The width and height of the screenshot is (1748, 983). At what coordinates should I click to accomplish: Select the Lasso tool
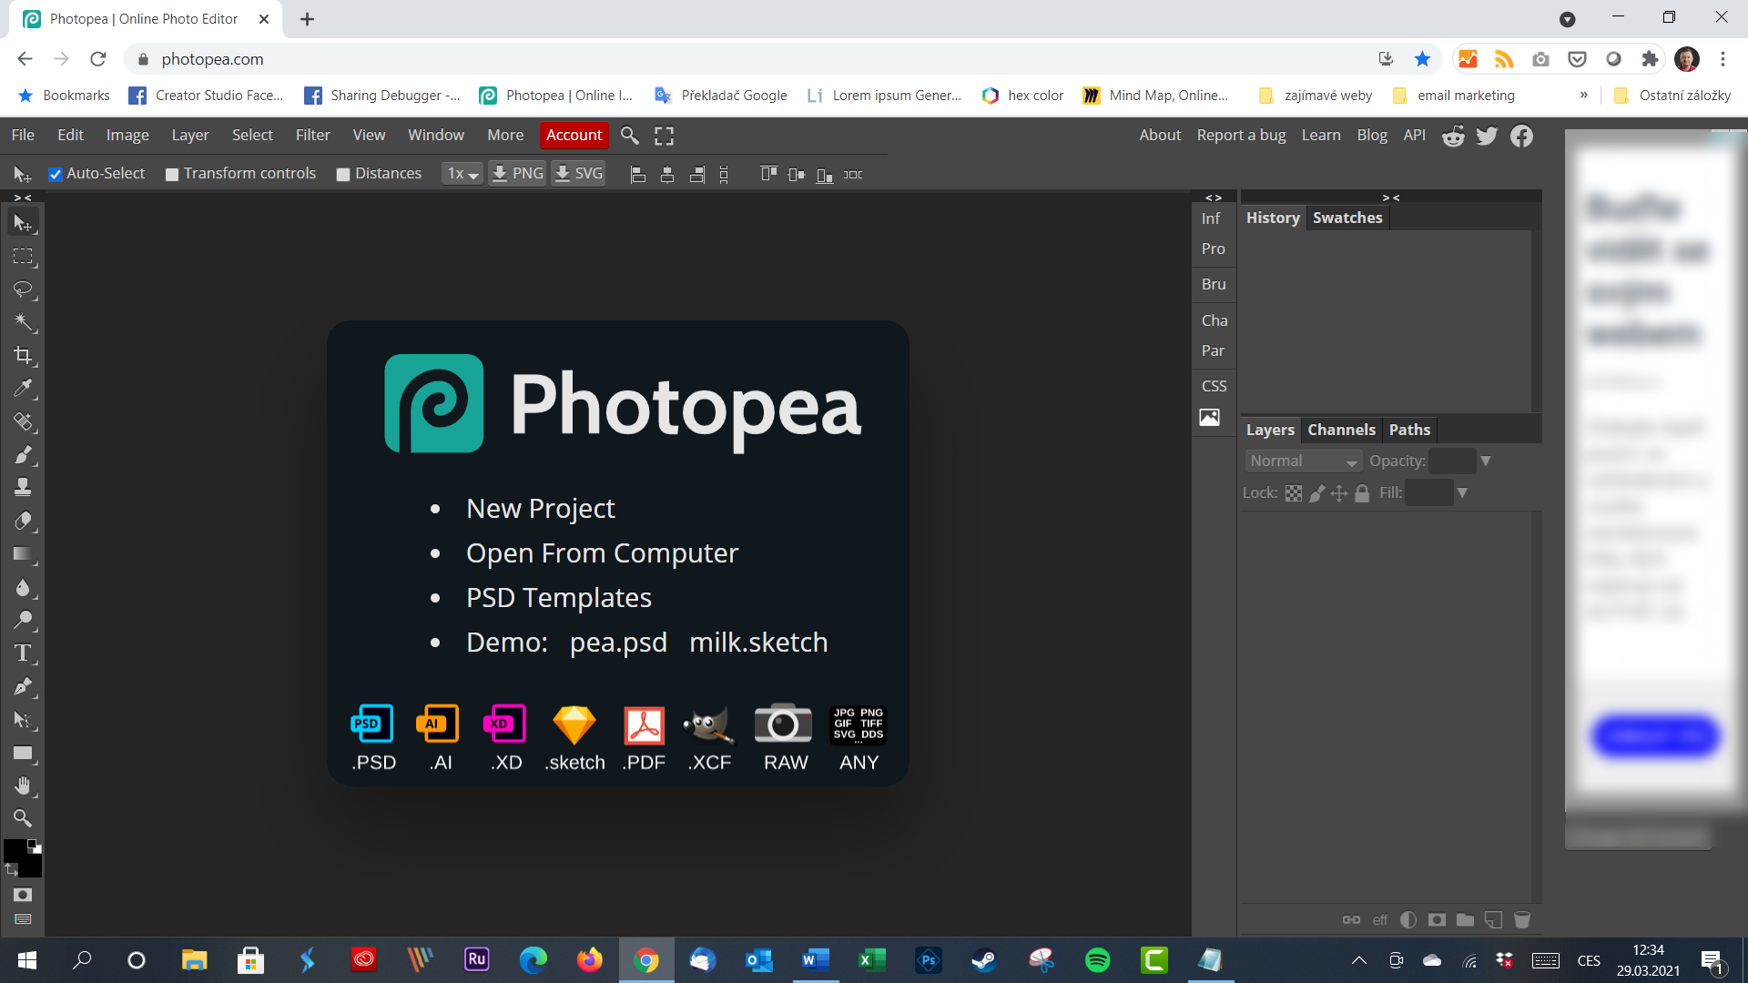[x=23, y=289]
